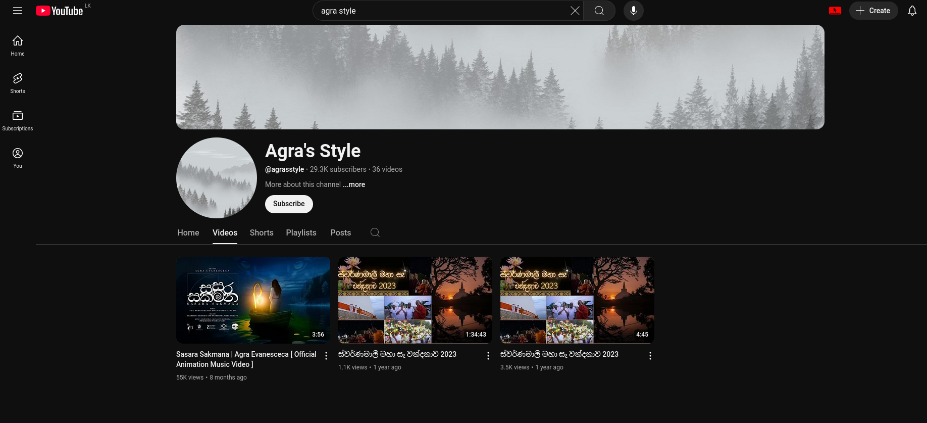The width and height of the screenshot is (927, 423).
Task: Click the magnifier search button
Action: tap(599, 11)
